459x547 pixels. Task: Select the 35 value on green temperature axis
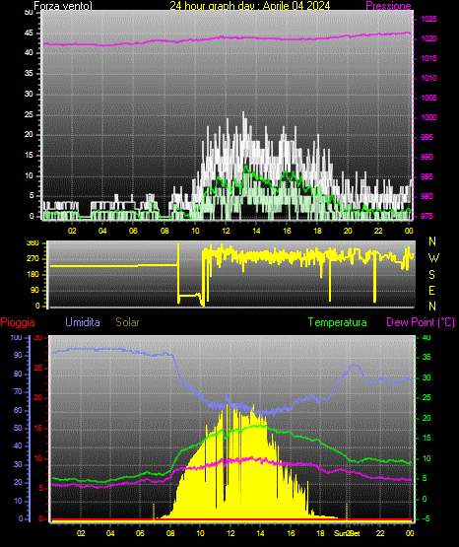[426, 357]
